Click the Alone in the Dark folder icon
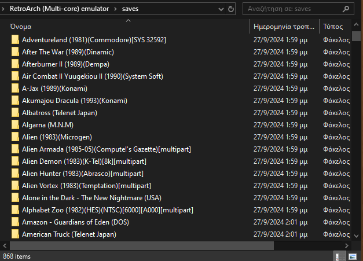 [15, 197]
